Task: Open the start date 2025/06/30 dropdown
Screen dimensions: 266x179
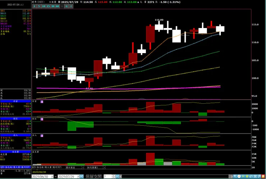Action: (52, 176)
